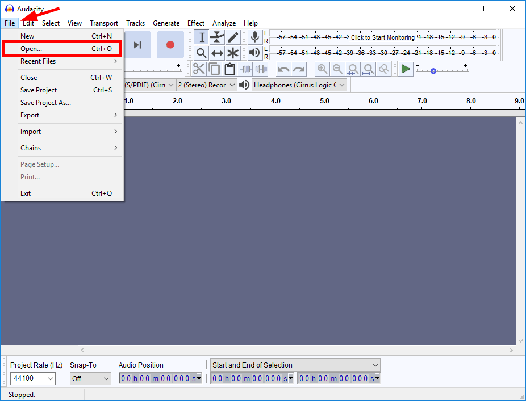This screenshot has height=401, width=526.
Task: Click the 5.0 mark on timeline ruler
Action: coord(324,101)
